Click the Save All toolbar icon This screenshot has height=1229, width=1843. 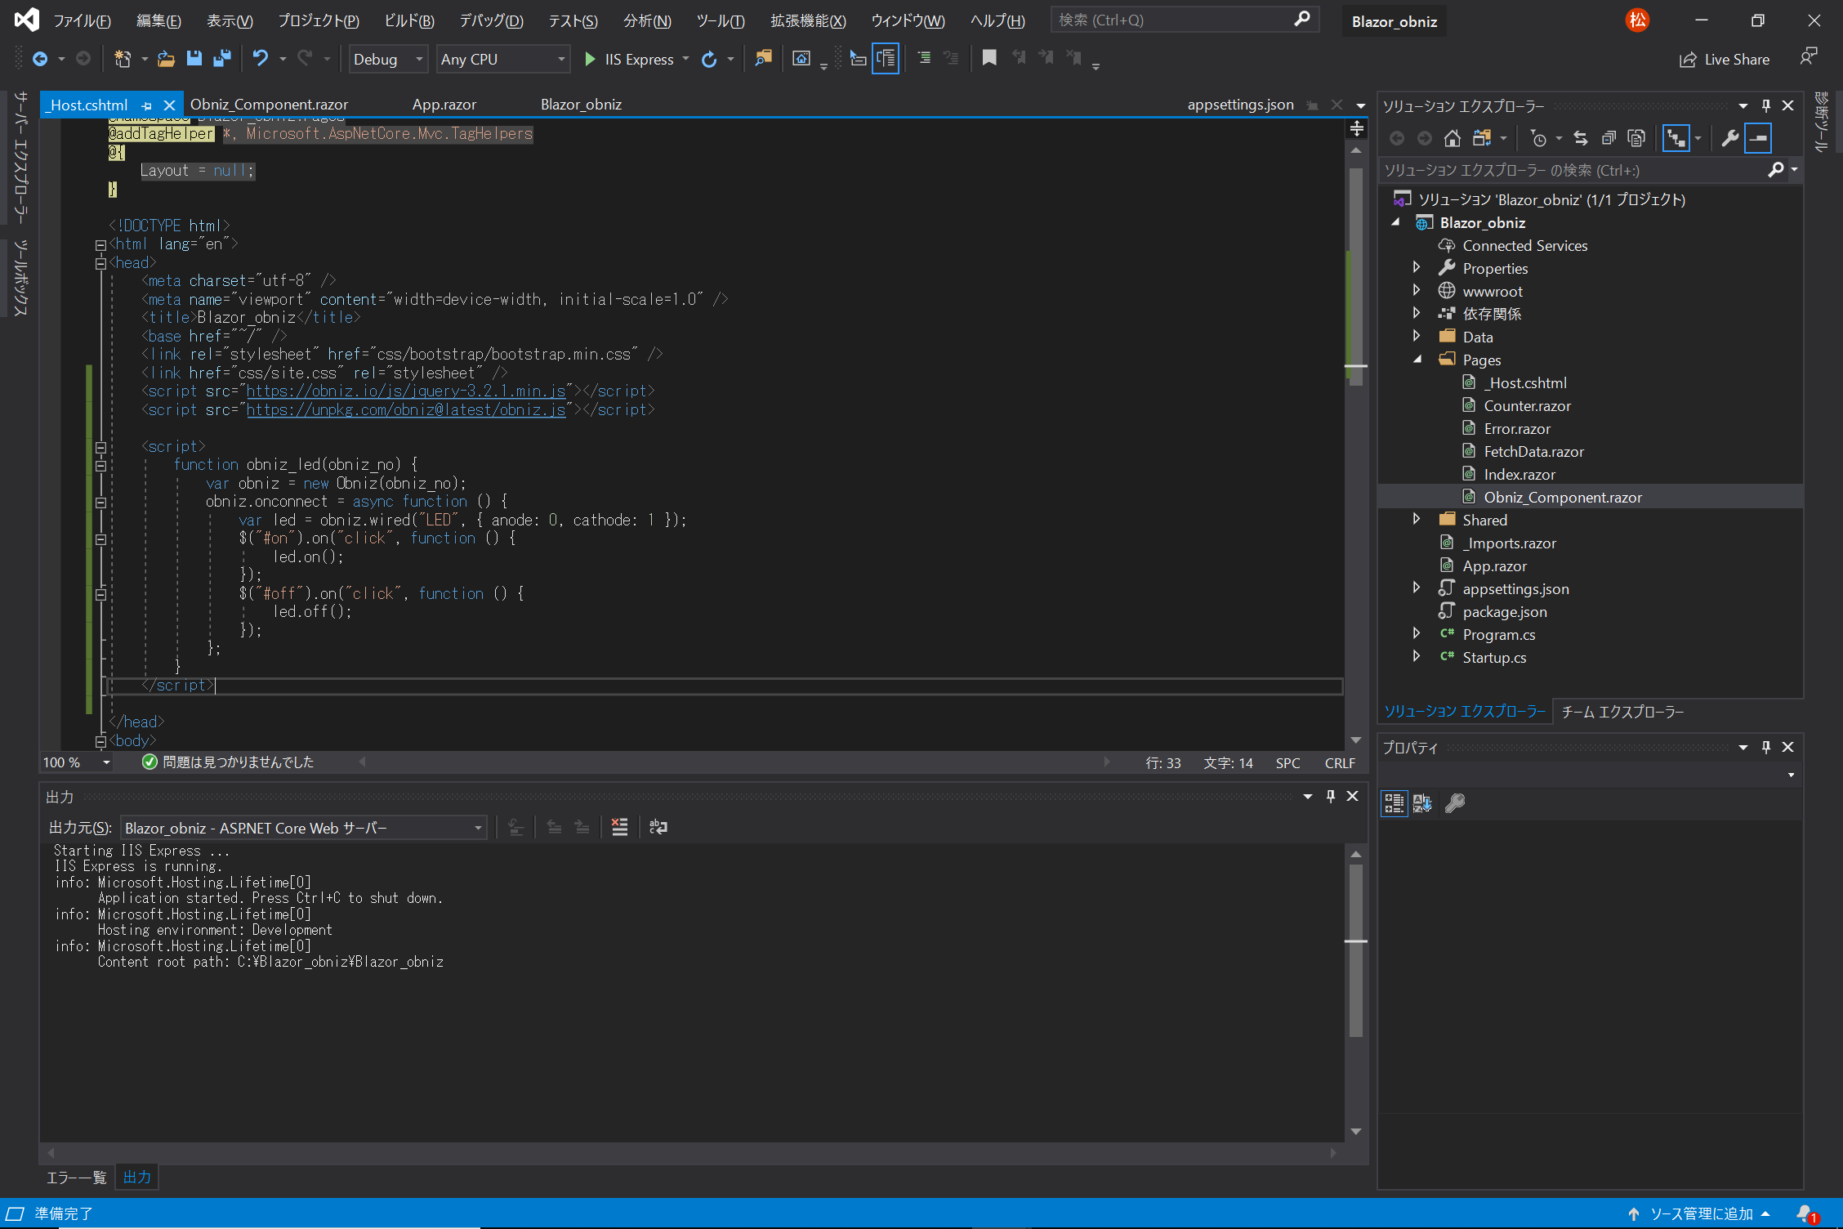point(222,59)
